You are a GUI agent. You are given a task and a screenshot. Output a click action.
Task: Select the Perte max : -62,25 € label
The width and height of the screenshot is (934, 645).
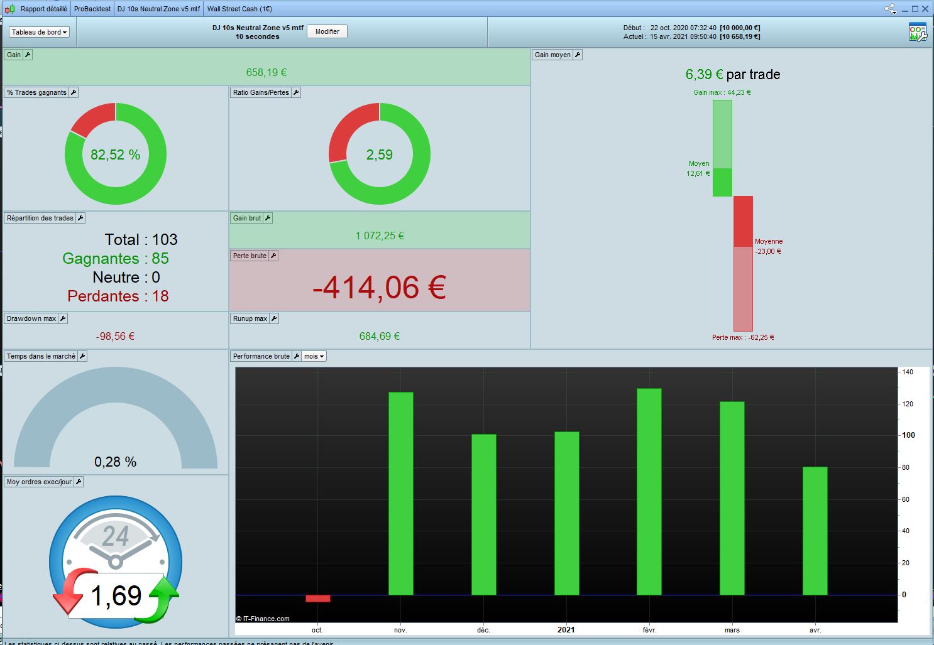[x=743, y=337]
